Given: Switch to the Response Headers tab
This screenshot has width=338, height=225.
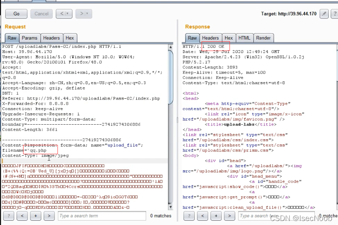Looking at the screenshot, I should 210,38.
